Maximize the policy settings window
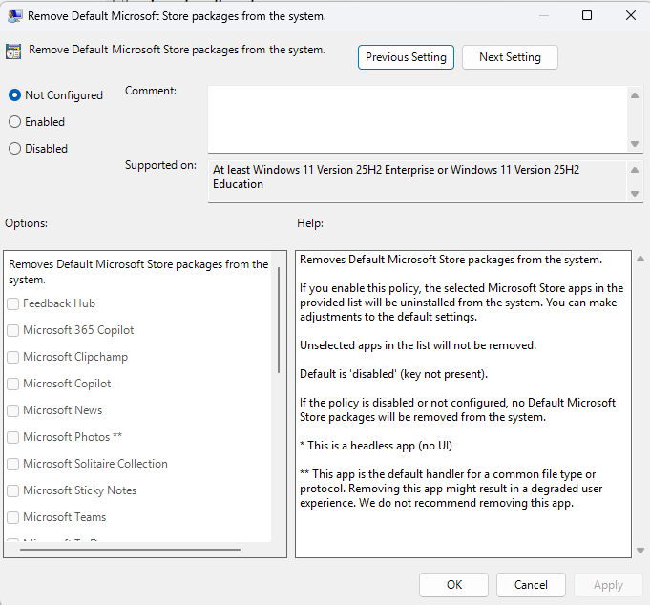650x605 pixels. point(587,15)
